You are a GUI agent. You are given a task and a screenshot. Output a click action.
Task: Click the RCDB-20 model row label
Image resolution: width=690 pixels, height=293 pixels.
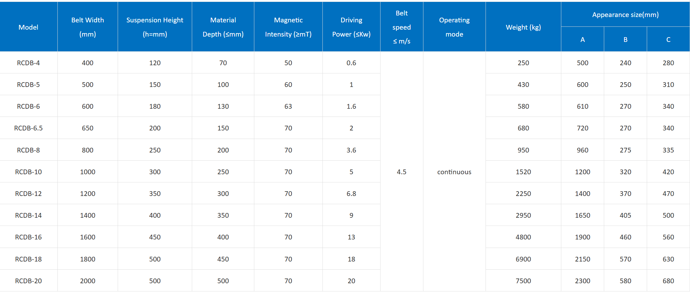28,281
